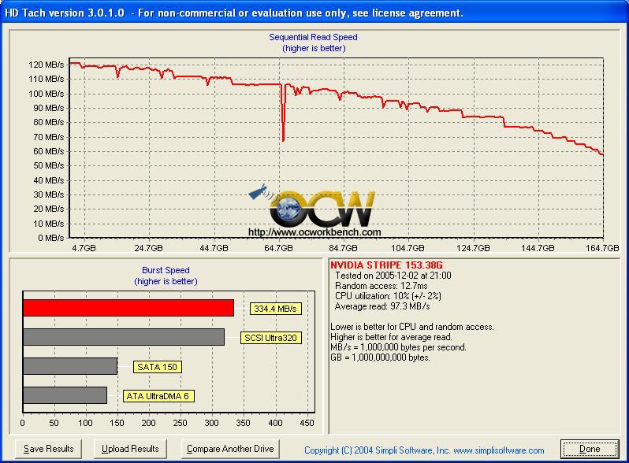Click the Sequential Read Speed chart title

[x=313, y=37]
